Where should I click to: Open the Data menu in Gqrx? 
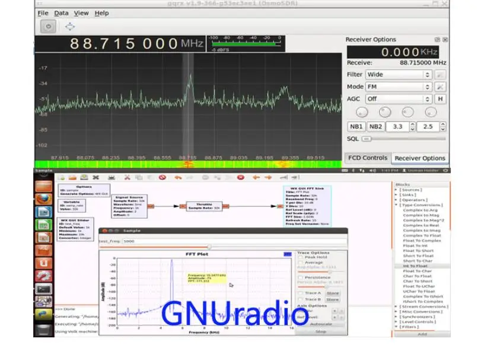click(61, 13)
